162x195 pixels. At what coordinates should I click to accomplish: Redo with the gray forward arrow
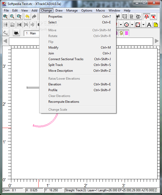click(34, 16)
